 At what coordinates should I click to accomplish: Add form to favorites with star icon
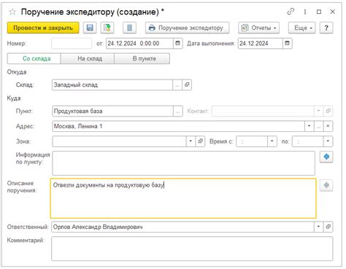(12, 12)
